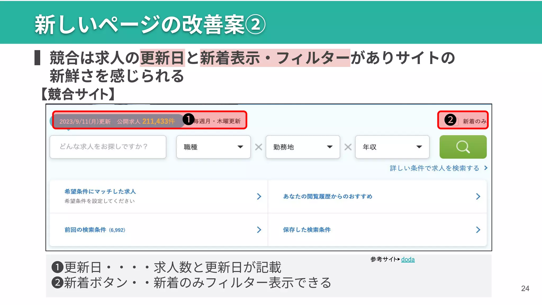542x305 pixels.
Task: Click the 2023/9/11(月)更新 公開求人 badge
Action: (x=117, y=121)
